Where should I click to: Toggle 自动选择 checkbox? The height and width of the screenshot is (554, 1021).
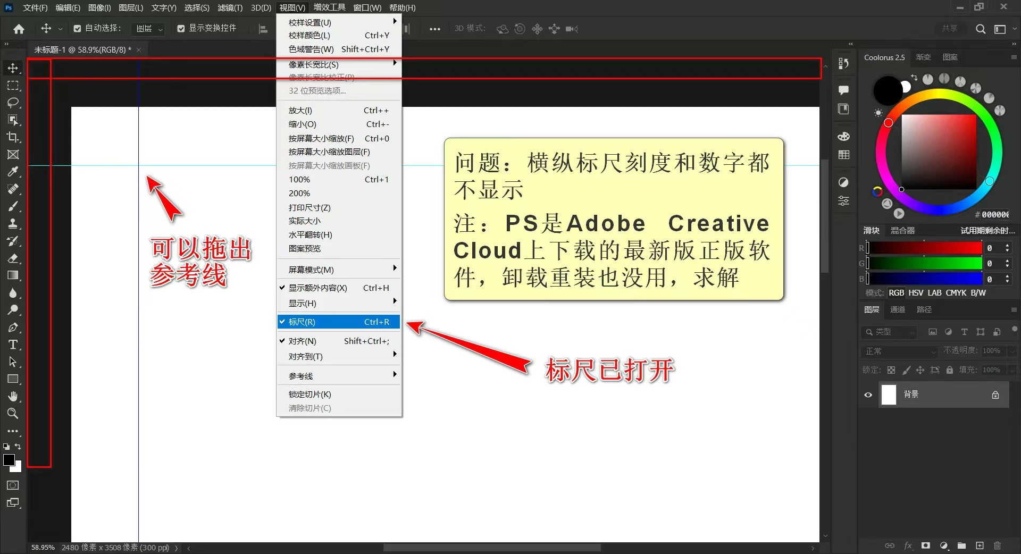click(x=77, y=28)
